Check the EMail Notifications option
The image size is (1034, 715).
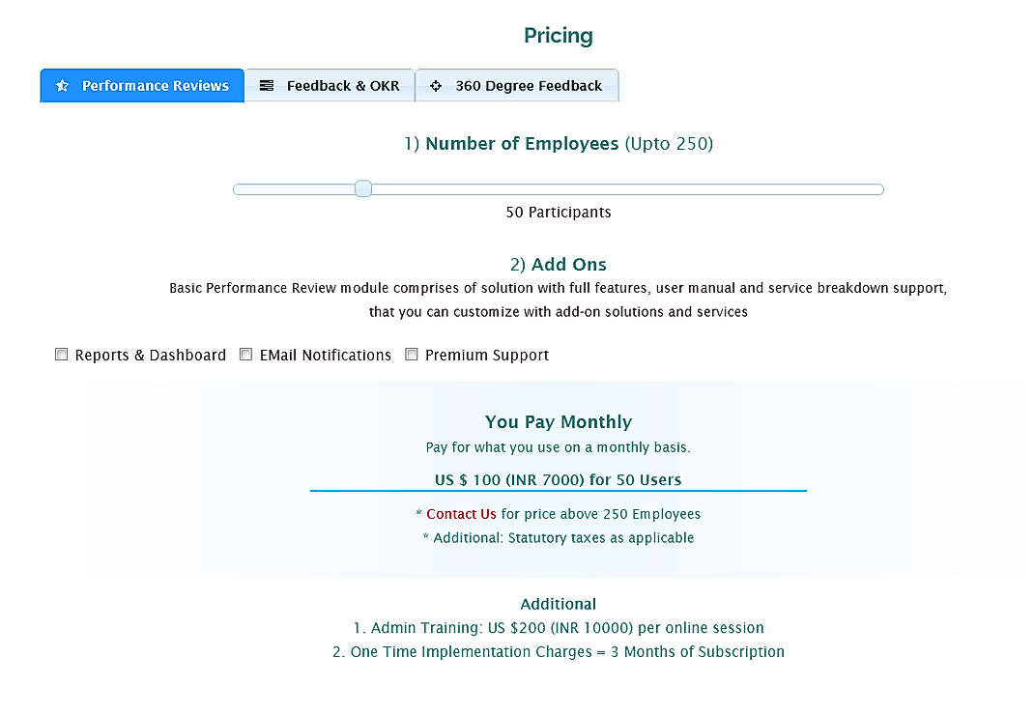245,354
